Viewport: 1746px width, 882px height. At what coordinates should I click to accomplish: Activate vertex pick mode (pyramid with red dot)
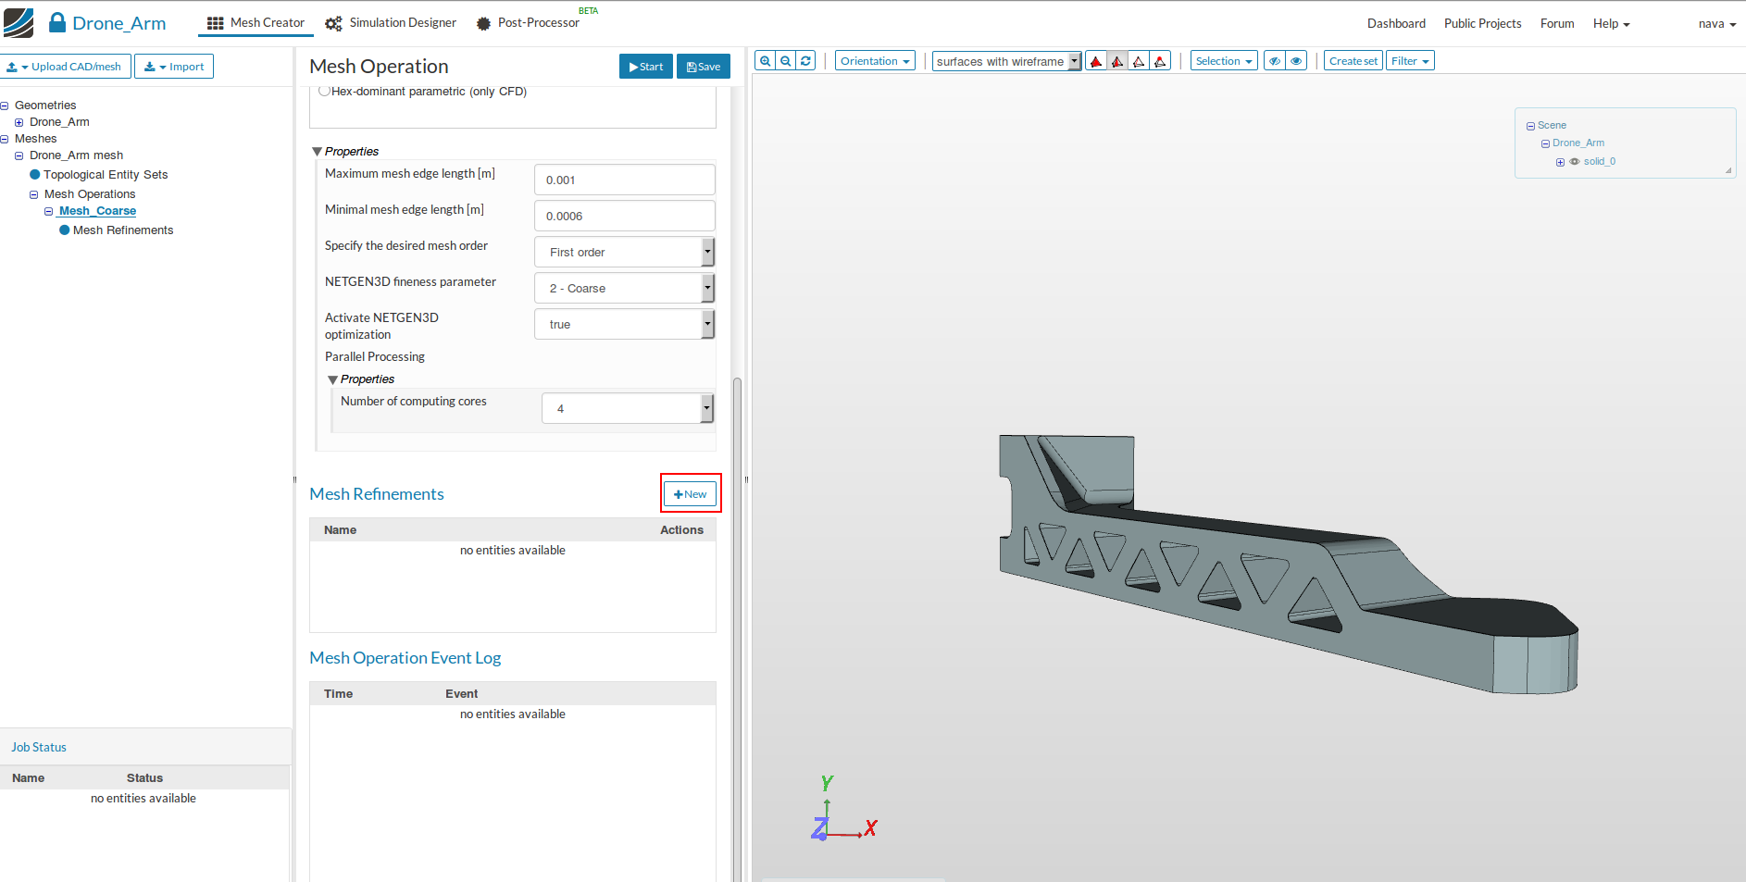click(1160, 61)
